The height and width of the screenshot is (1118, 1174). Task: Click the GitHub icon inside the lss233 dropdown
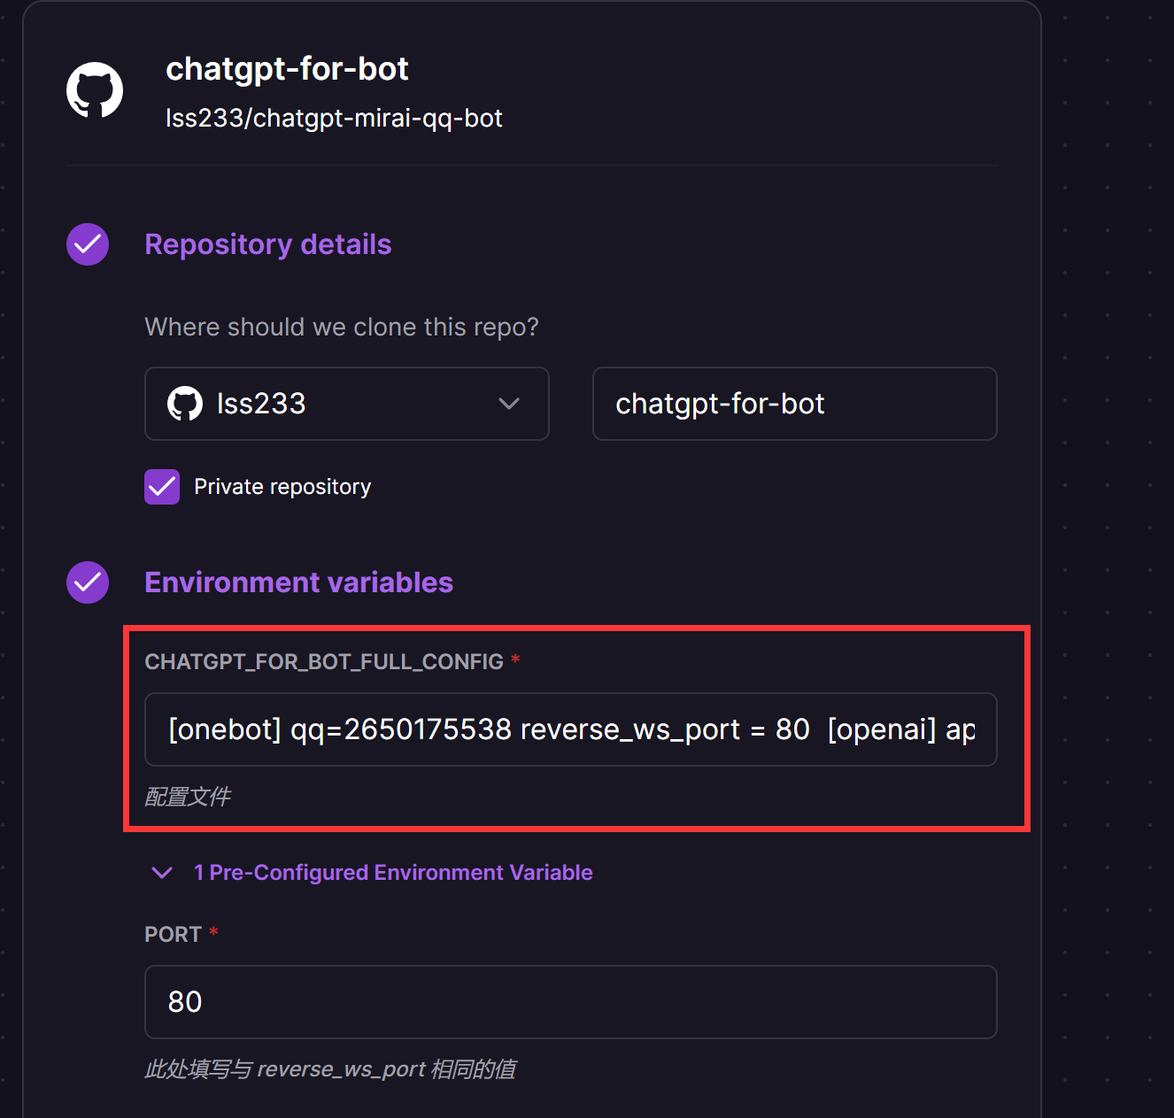pyautogui.click(x=185, y=404)
